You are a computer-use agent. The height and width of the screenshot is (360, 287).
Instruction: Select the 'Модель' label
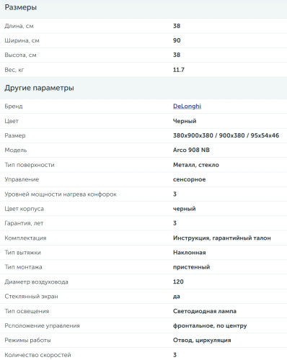point(16,150)
